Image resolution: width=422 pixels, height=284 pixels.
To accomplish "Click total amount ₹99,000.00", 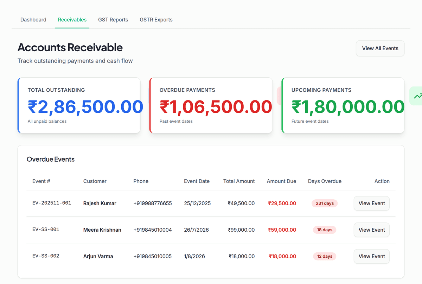I will pos(241,230).
